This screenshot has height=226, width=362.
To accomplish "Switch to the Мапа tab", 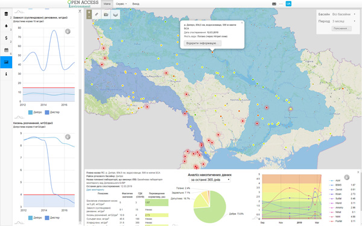I will point(107,4).
